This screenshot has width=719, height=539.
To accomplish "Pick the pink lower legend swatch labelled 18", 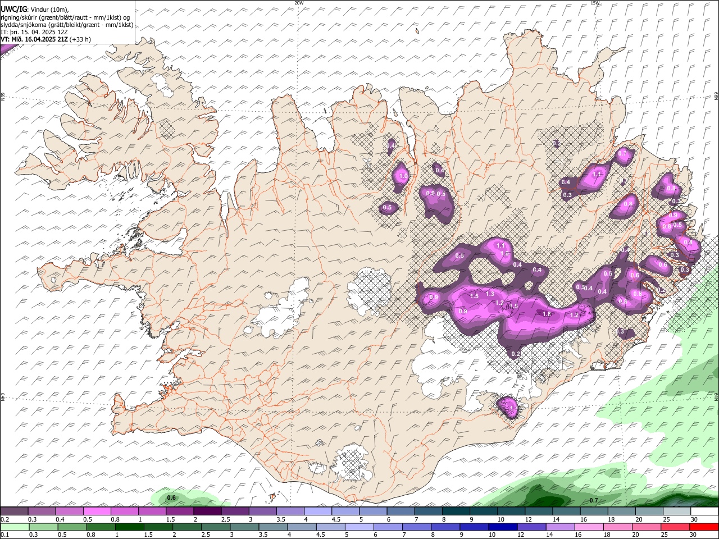I will pos(618,527).
